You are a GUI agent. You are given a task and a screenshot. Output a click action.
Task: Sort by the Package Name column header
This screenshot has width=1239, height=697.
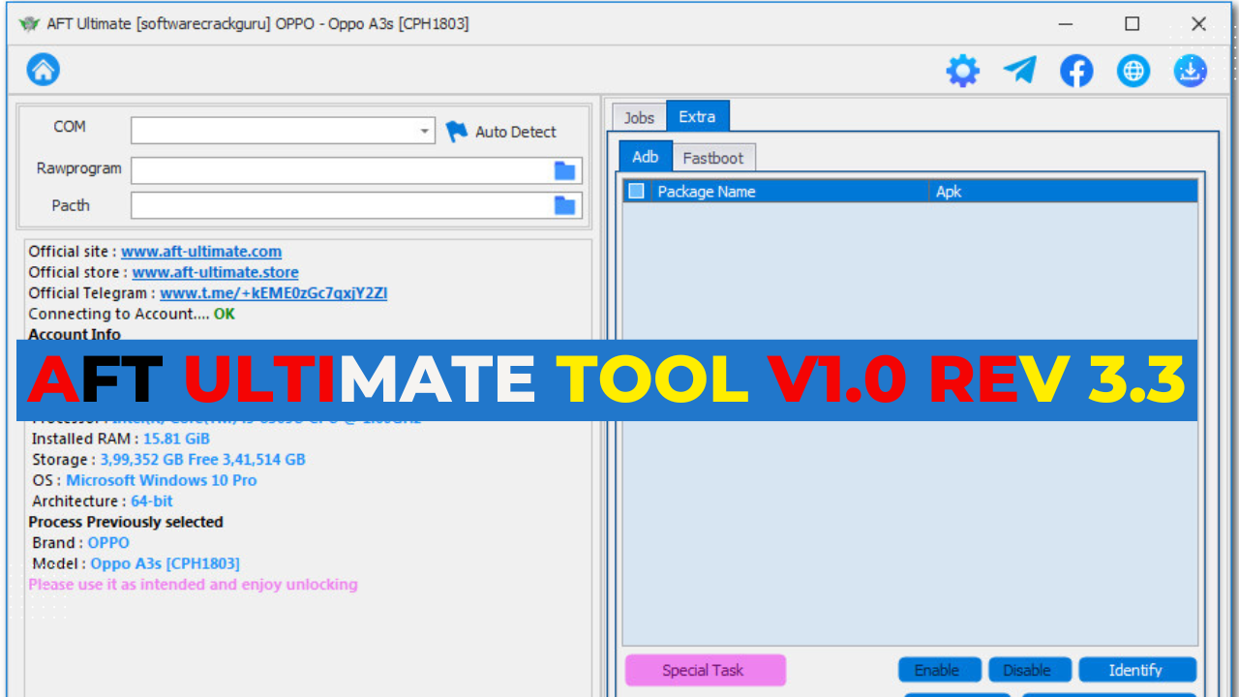789,192
